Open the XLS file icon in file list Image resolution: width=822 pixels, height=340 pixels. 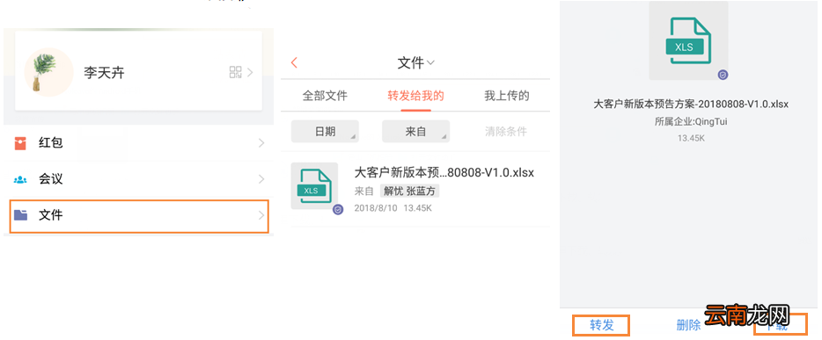(314, 186)
